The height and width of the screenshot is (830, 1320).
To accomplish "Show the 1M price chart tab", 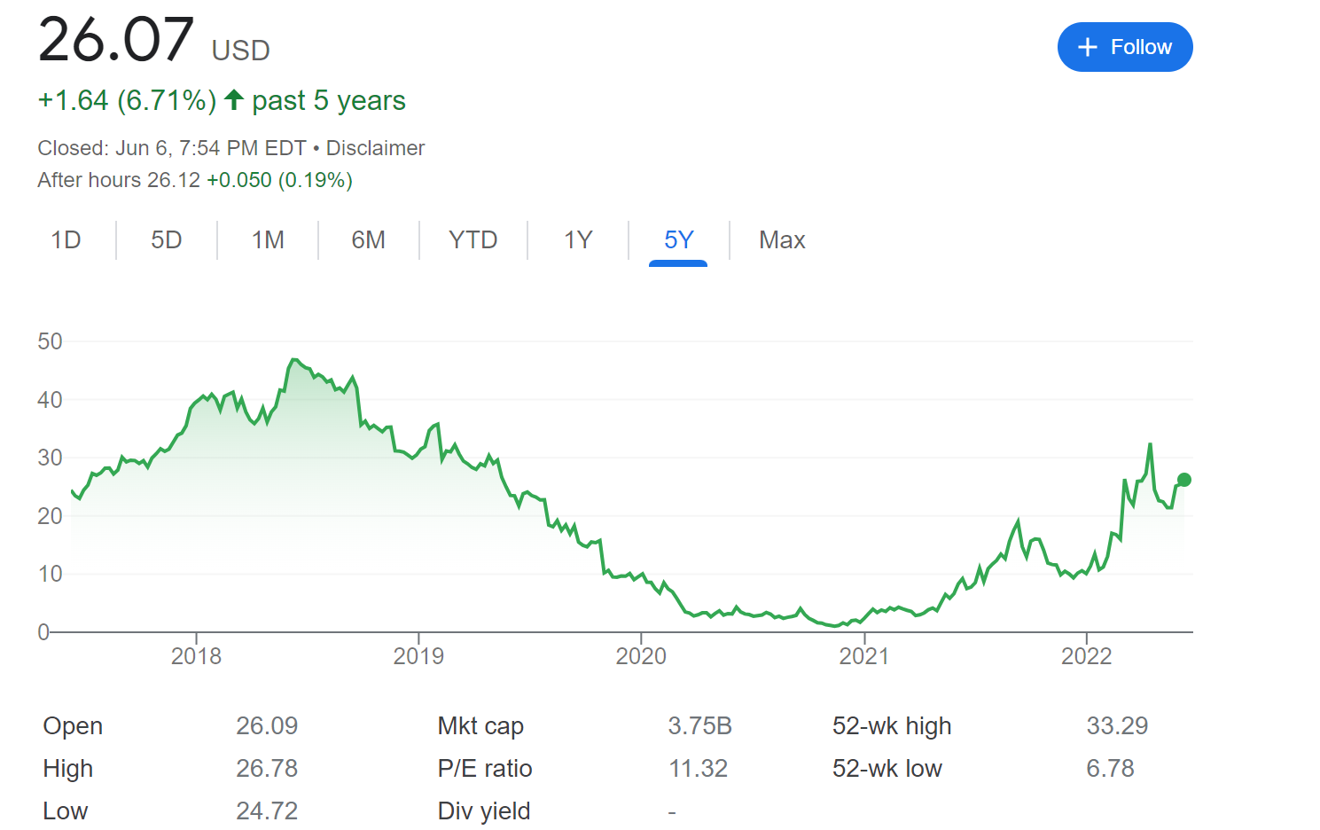I will coord(268,240).
